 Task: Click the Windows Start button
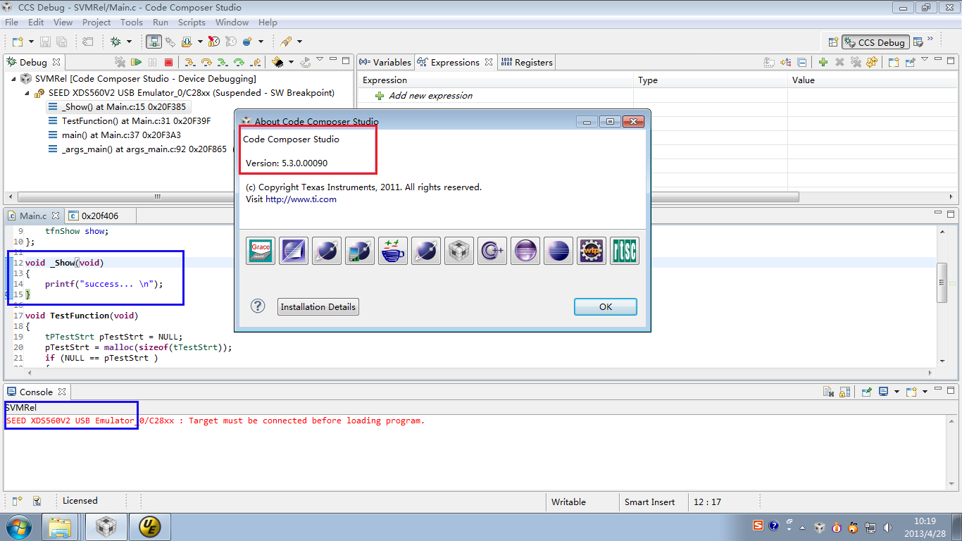pyautogui.click(x=18, y=526)
